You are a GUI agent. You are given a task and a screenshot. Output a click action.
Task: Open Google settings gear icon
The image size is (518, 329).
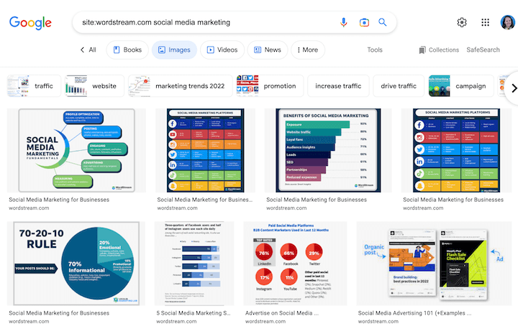tap(462, 22)
